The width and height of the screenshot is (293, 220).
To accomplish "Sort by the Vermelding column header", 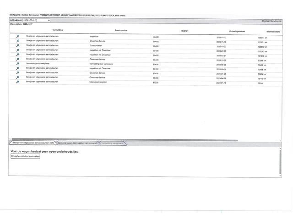I will pyautogui.click(x=58, y=30).
